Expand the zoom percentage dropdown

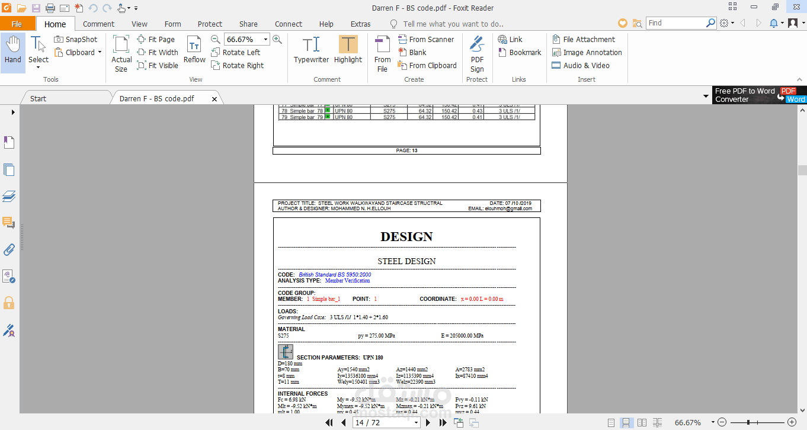point(265,39)
